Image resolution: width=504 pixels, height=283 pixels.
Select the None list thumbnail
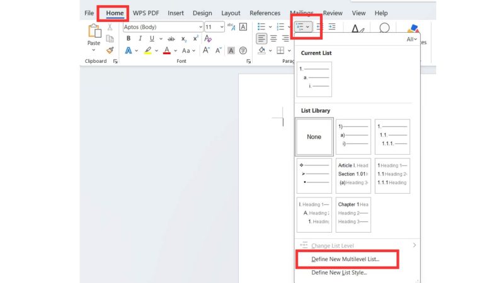click(x=314, y=137)
